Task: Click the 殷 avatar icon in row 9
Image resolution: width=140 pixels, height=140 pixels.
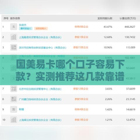Action: pyautogui.click(x=14, y=109)
